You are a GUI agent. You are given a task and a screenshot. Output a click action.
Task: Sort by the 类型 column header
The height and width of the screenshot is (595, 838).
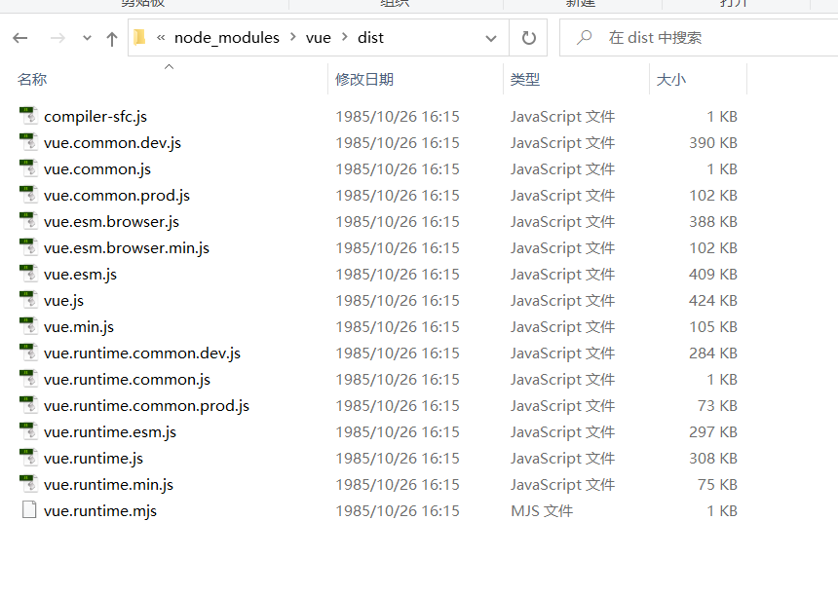pos(525,80)
